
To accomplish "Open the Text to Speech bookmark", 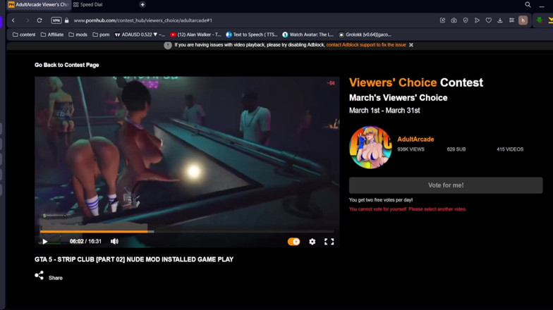I will [251, 35].
